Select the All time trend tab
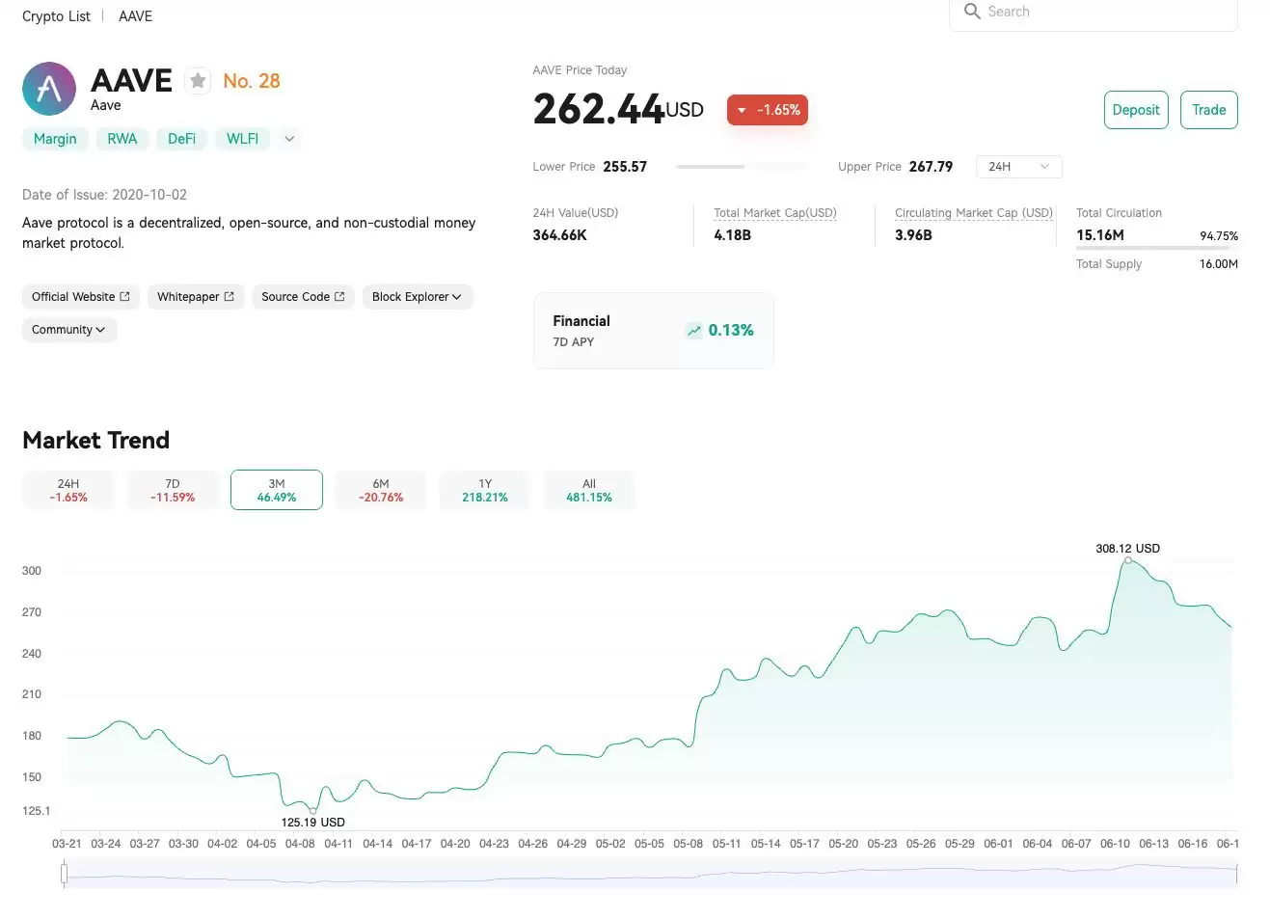The width and height of the screenshot is (1270, 919). coord(589,490)
